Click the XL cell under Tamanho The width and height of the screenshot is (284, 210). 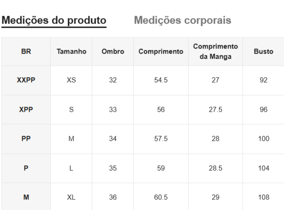71,197
